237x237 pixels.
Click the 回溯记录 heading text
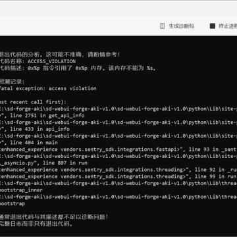[x=13, y=82]
